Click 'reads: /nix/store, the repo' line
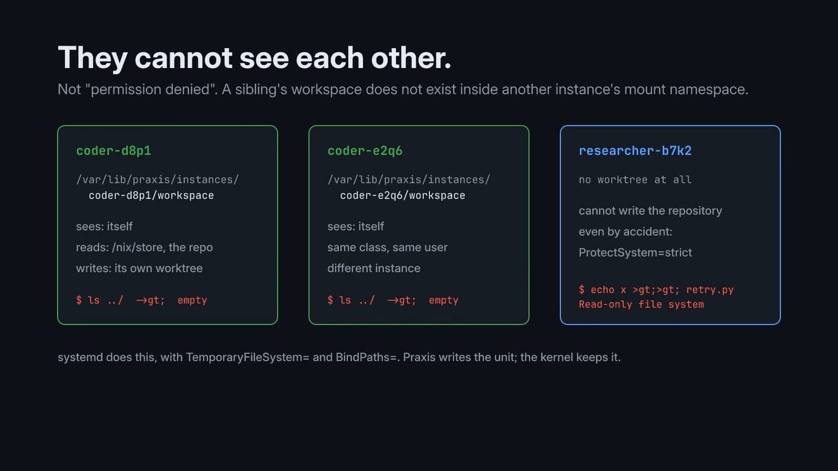The image size is (838, 471). (x=144, y=247)
